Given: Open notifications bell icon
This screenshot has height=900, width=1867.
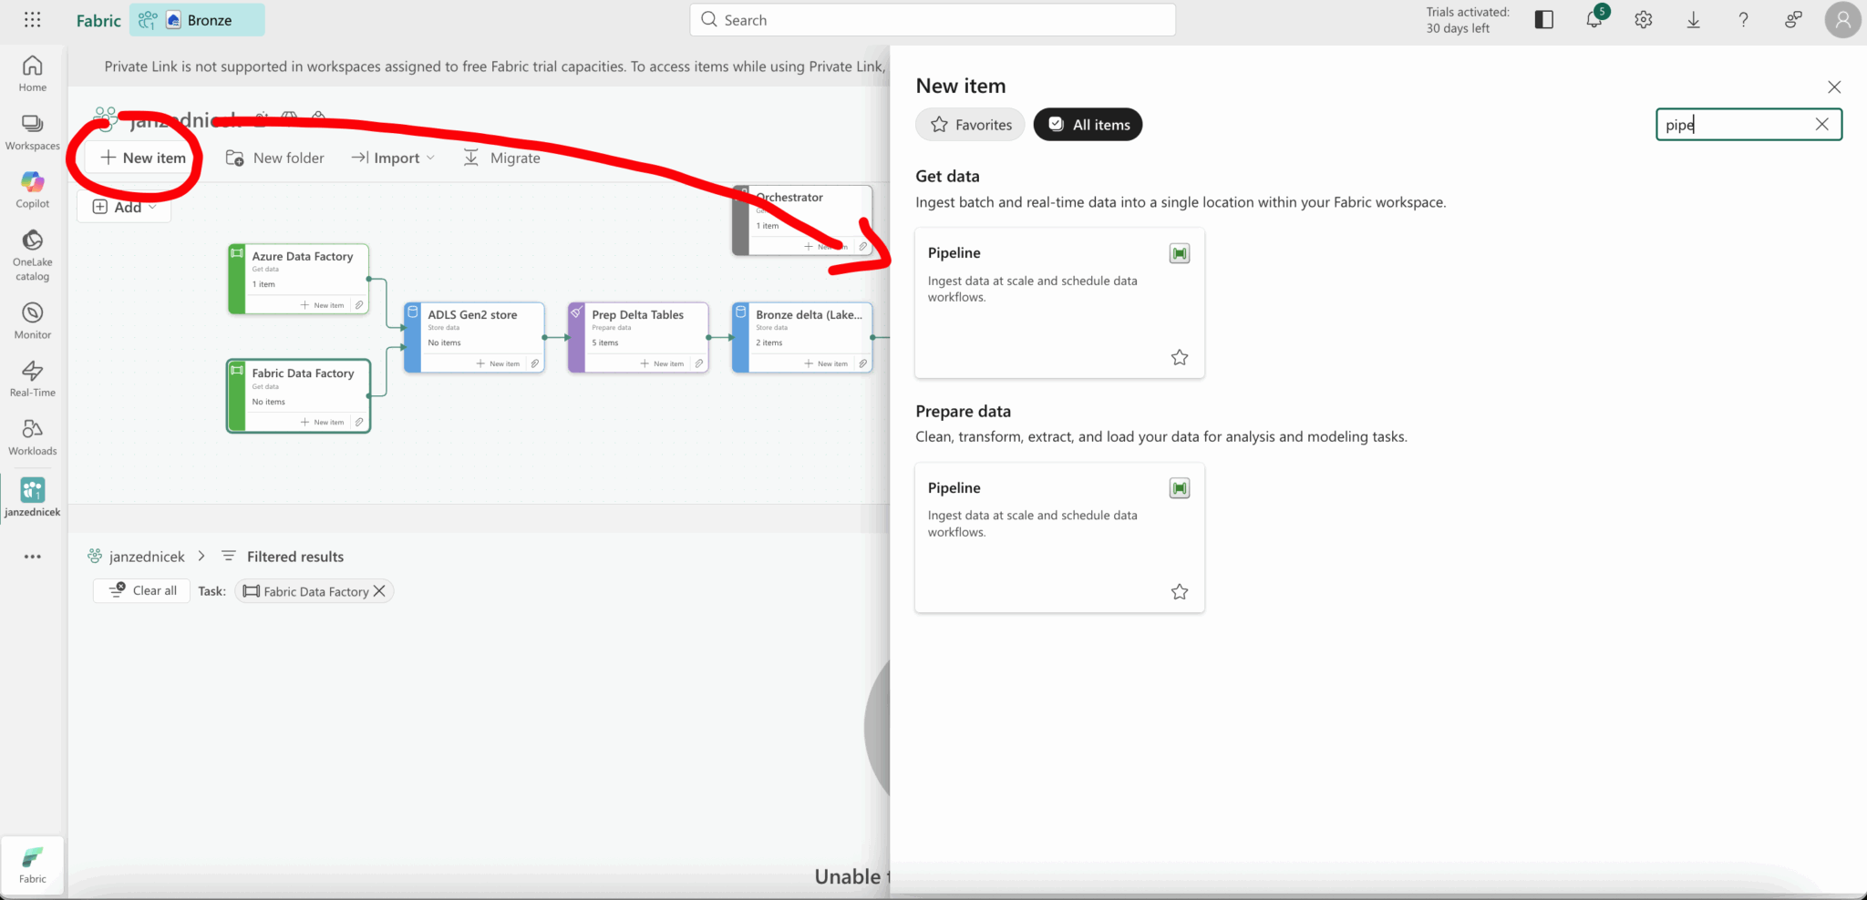Looking at the screenshot, I should 1594,19.
